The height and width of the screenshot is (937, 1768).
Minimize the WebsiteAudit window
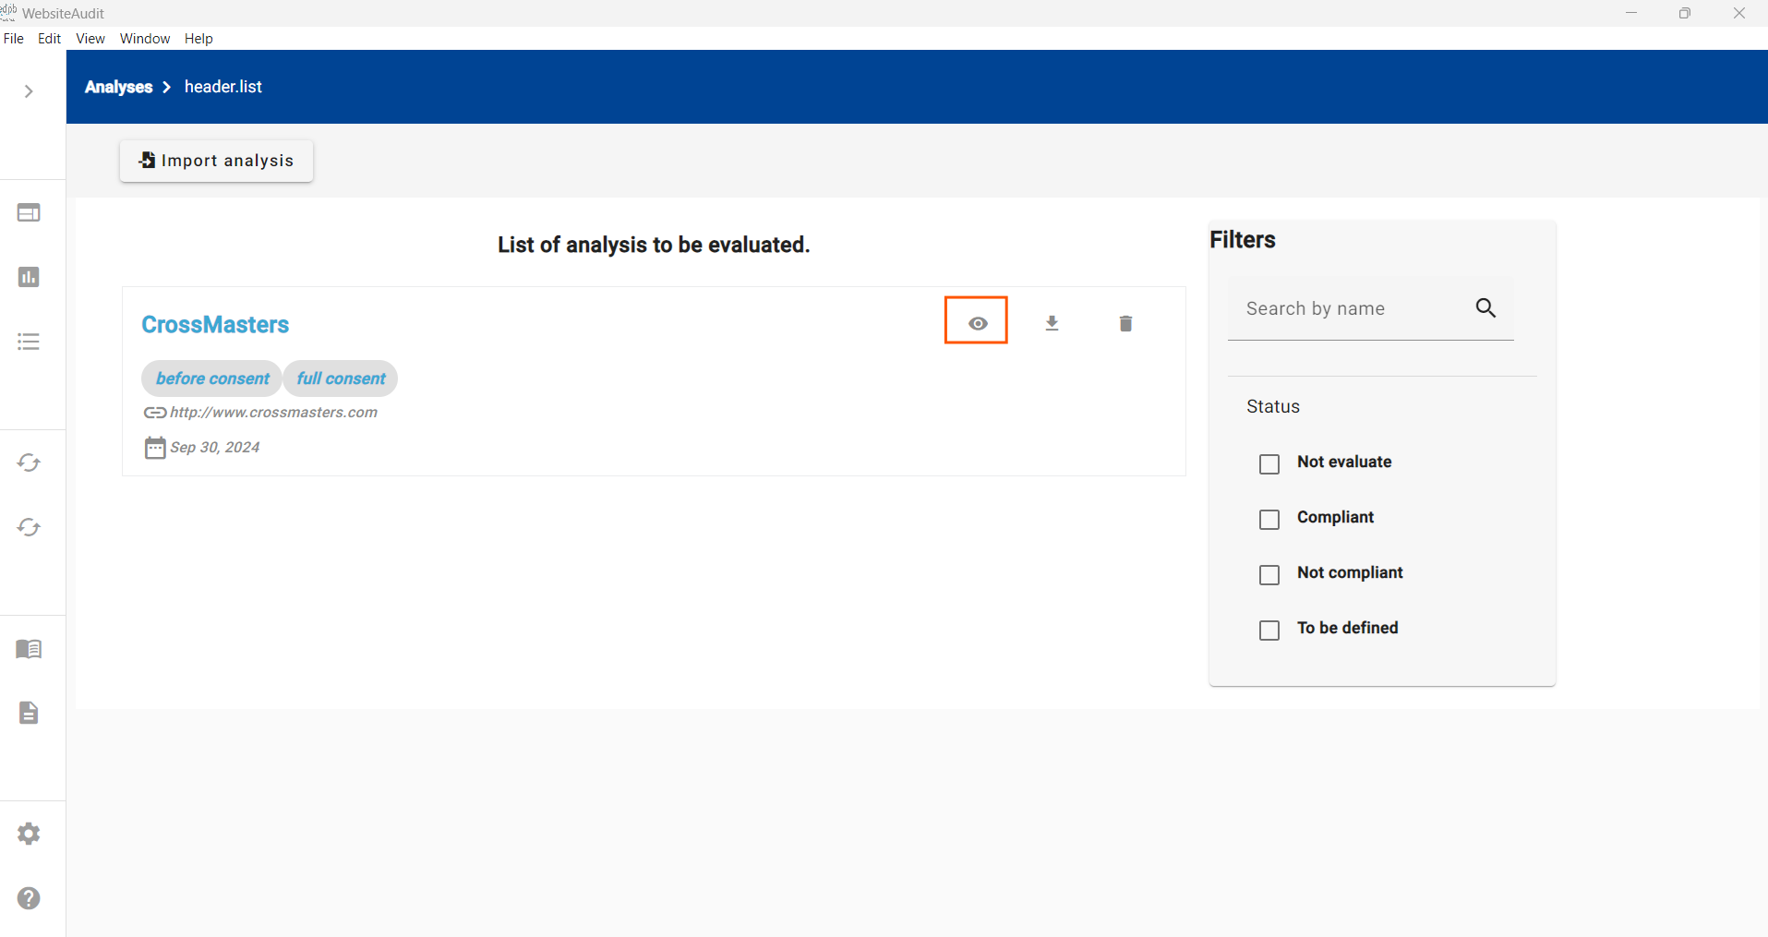1631,13
